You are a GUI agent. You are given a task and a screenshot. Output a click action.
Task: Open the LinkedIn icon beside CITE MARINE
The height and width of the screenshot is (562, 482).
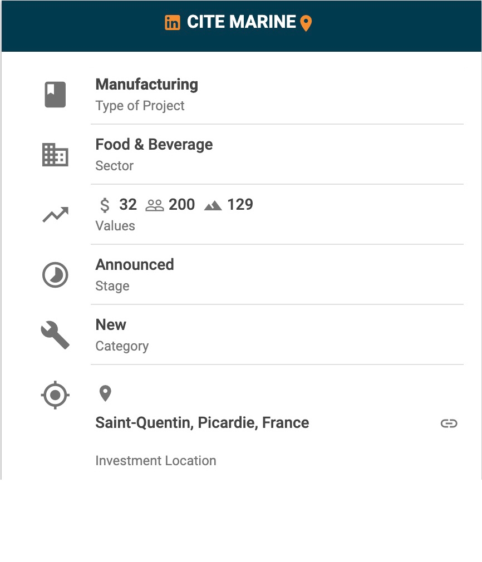coord(173,23)
